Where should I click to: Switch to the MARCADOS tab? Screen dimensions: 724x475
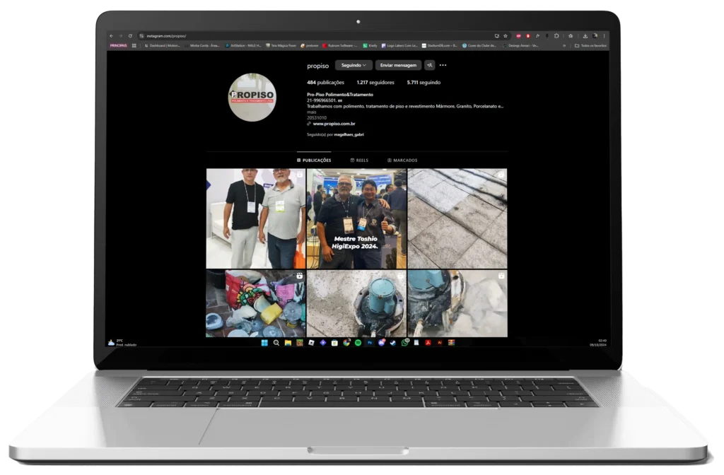point(402,160)
